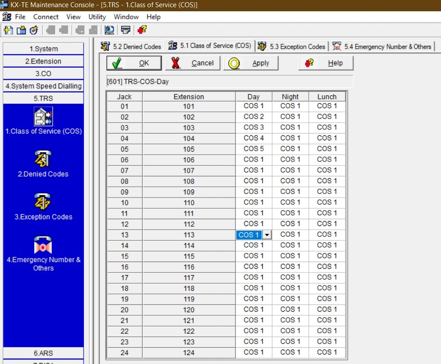Expand the Day COS dropdown for extension 113

pos(267,235)
